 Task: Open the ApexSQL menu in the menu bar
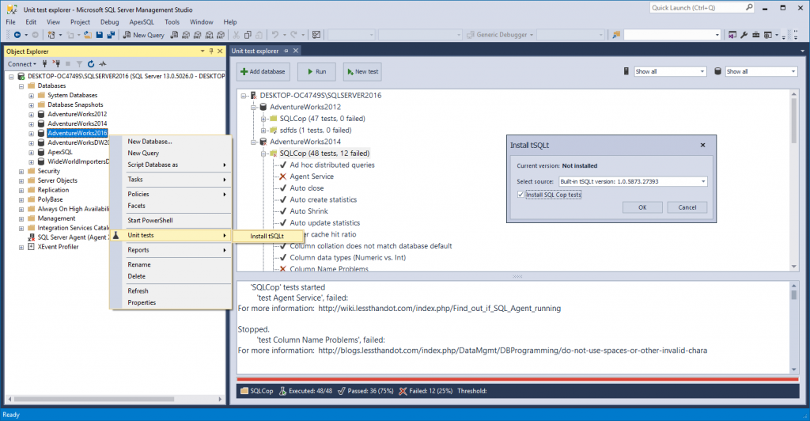point(142,22)
